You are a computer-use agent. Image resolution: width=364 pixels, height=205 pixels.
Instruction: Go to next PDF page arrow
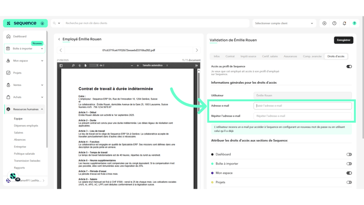(x=85, y=66)
